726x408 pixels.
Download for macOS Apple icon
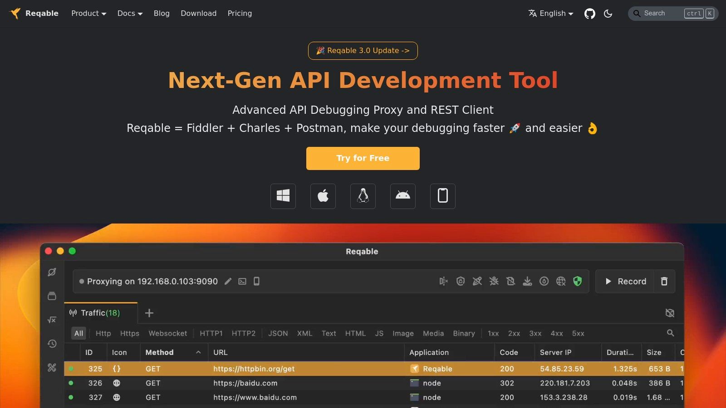[323, 196]
